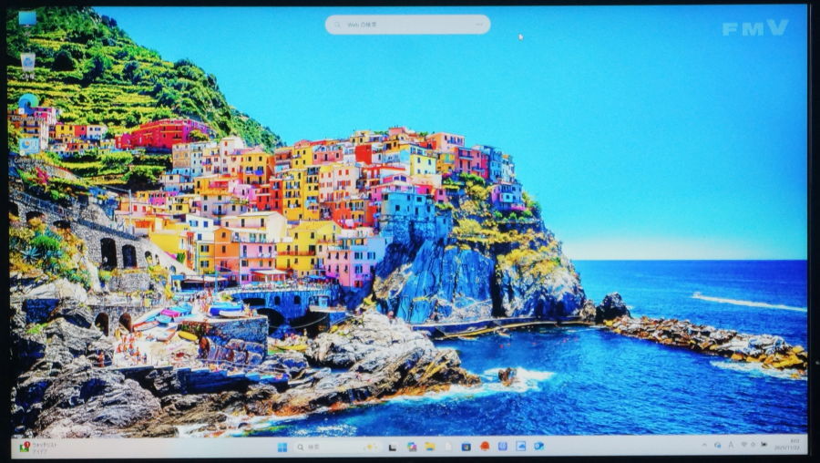Open the light blue square taskbar app
This screenshot has height=463, width=820.
(x=503, y=447)
